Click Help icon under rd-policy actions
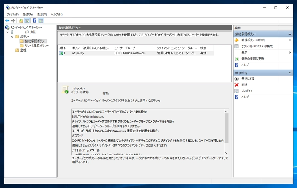297x188 pixels. 237,97
